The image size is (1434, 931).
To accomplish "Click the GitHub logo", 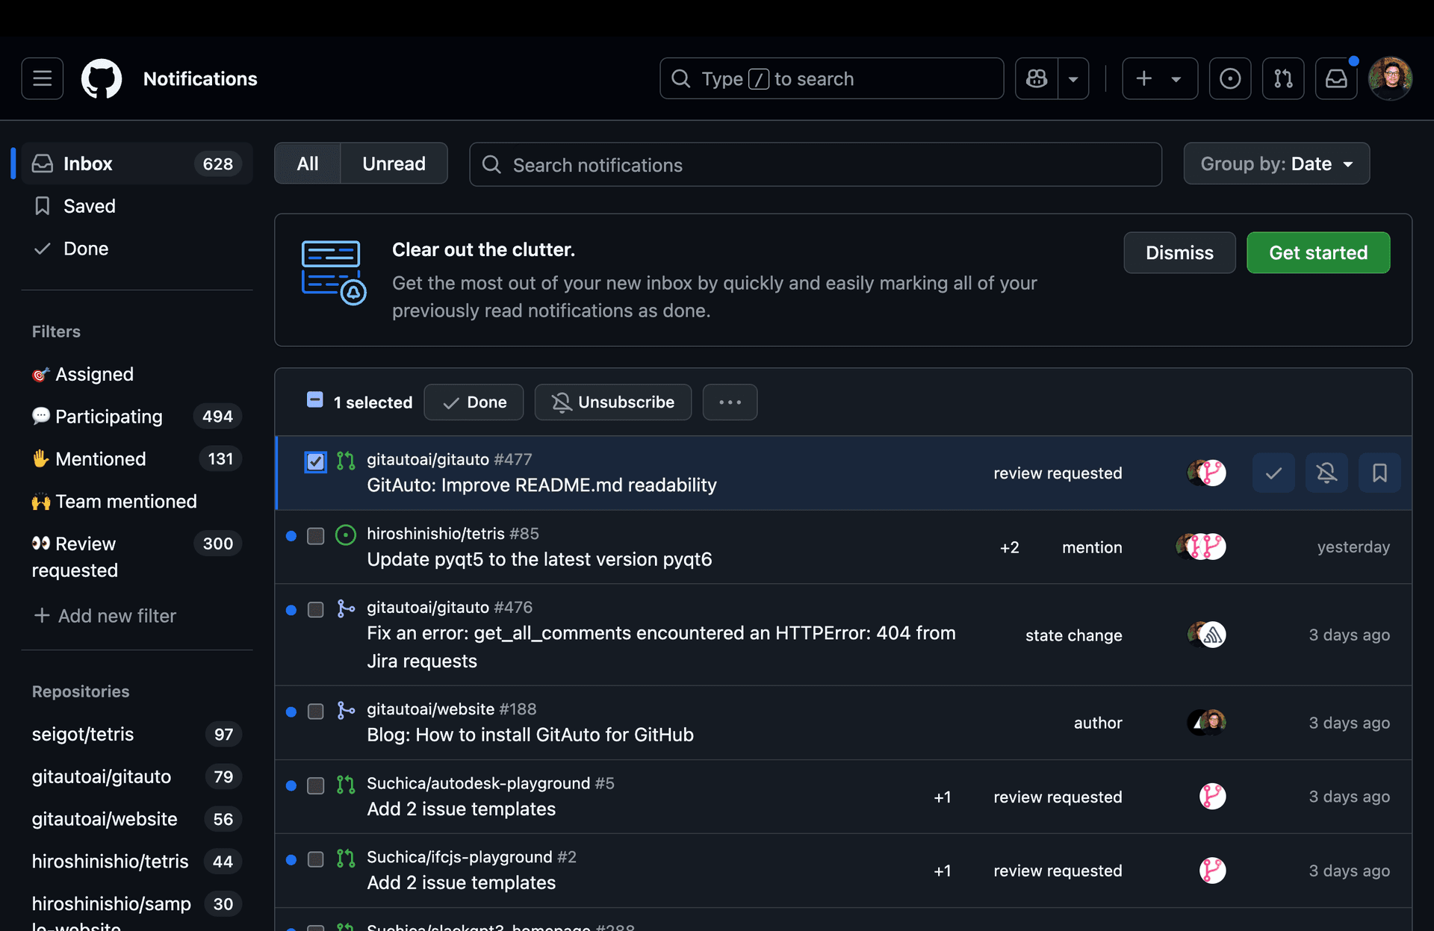I will click(101, 78).
